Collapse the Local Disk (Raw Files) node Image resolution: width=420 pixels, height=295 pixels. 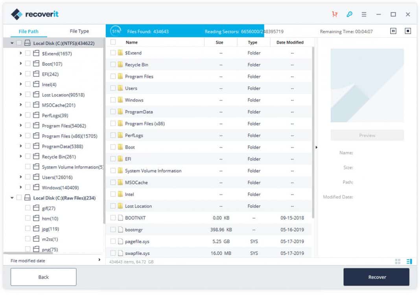12,198
